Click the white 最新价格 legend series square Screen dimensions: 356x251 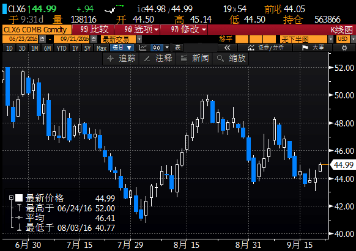tap(19, 198)
